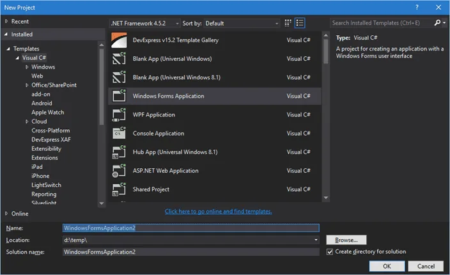Screen dimensions: 450x275
Task: Open search options dropdown arrow
Action: pyautogui.click(x=444, y=22)
